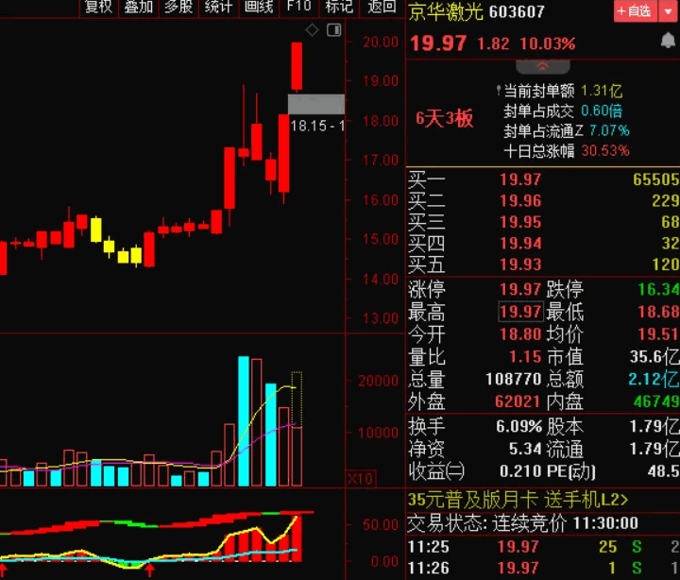The image size is (680, 580).
Task: Select the 11:26 trade tick row
Action: coord(543,568)
